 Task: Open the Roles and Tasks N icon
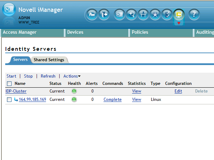click(x=120, y=14)
